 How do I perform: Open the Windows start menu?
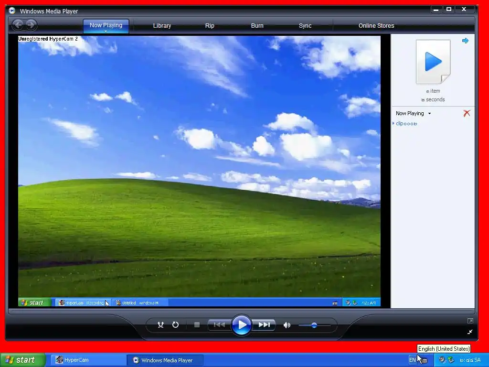[23, 360]
